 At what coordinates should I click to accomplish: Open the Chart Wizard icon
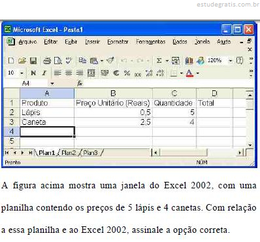189,61
